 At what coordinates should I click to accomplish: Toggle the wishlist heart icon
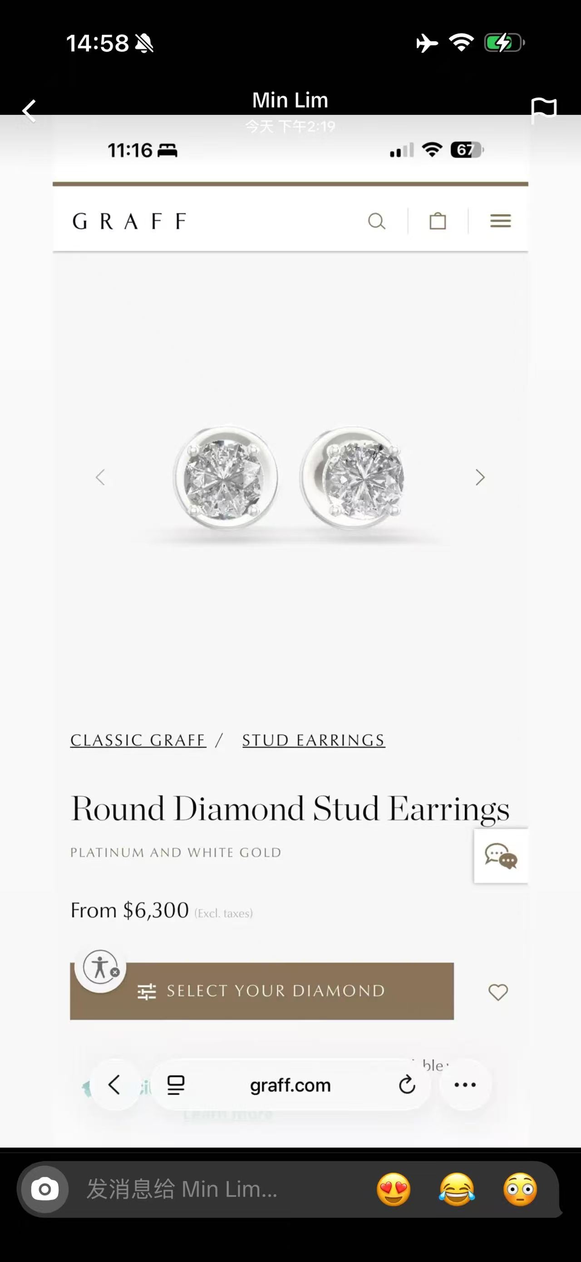click(x=498, y=992)
